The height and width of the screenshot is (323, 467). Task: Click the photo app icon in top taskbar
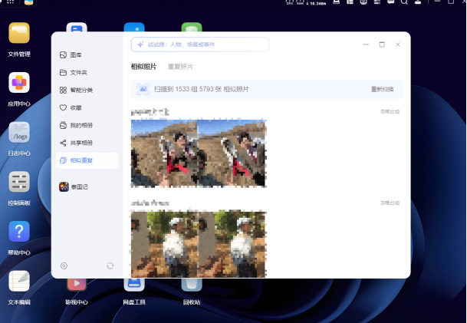(x=28, y=2)
